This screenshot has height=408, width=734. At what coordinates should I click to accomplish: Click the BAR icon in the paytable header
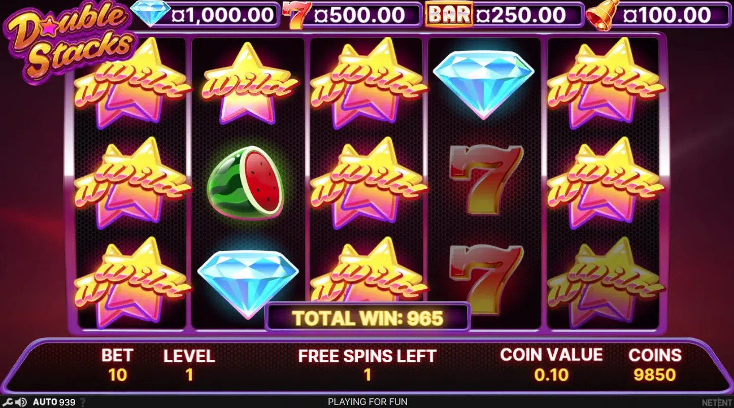point(449,15)
